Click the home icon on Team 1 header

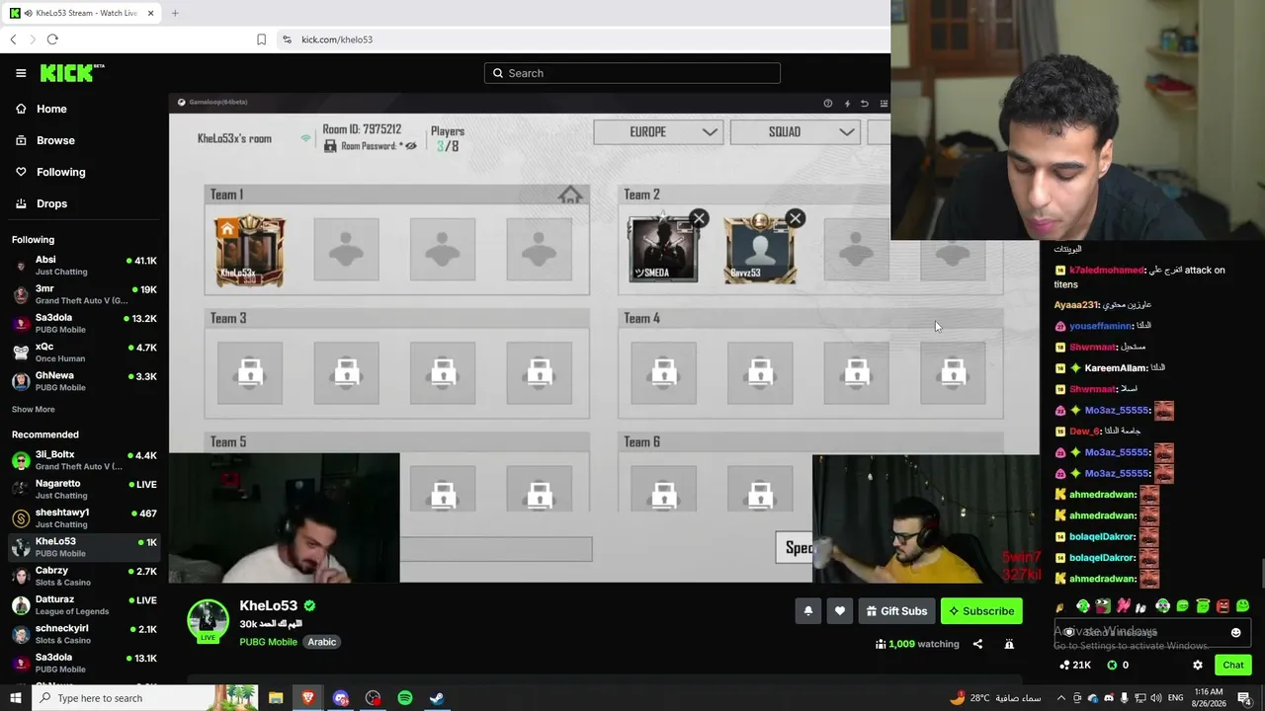pyautogui.click(x=570, y=195)
